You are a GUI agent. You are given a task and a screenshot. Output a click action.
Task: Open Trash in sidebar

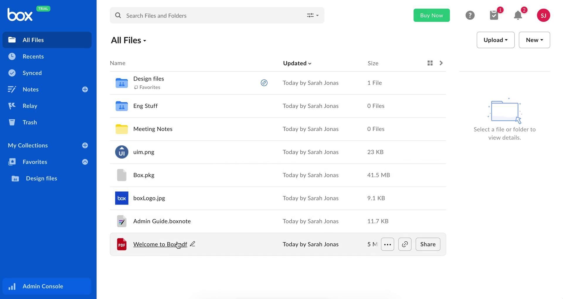(x=30, y=122)
